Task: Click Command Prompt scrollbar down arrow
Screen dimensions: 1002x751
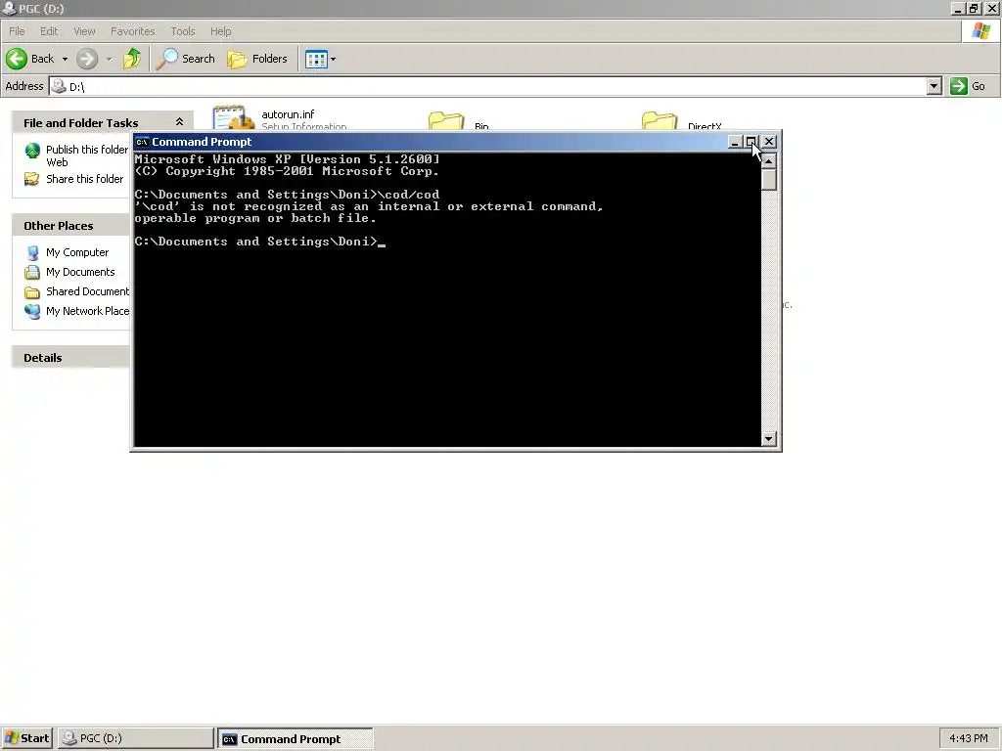Action: click(x=769, y=439)
